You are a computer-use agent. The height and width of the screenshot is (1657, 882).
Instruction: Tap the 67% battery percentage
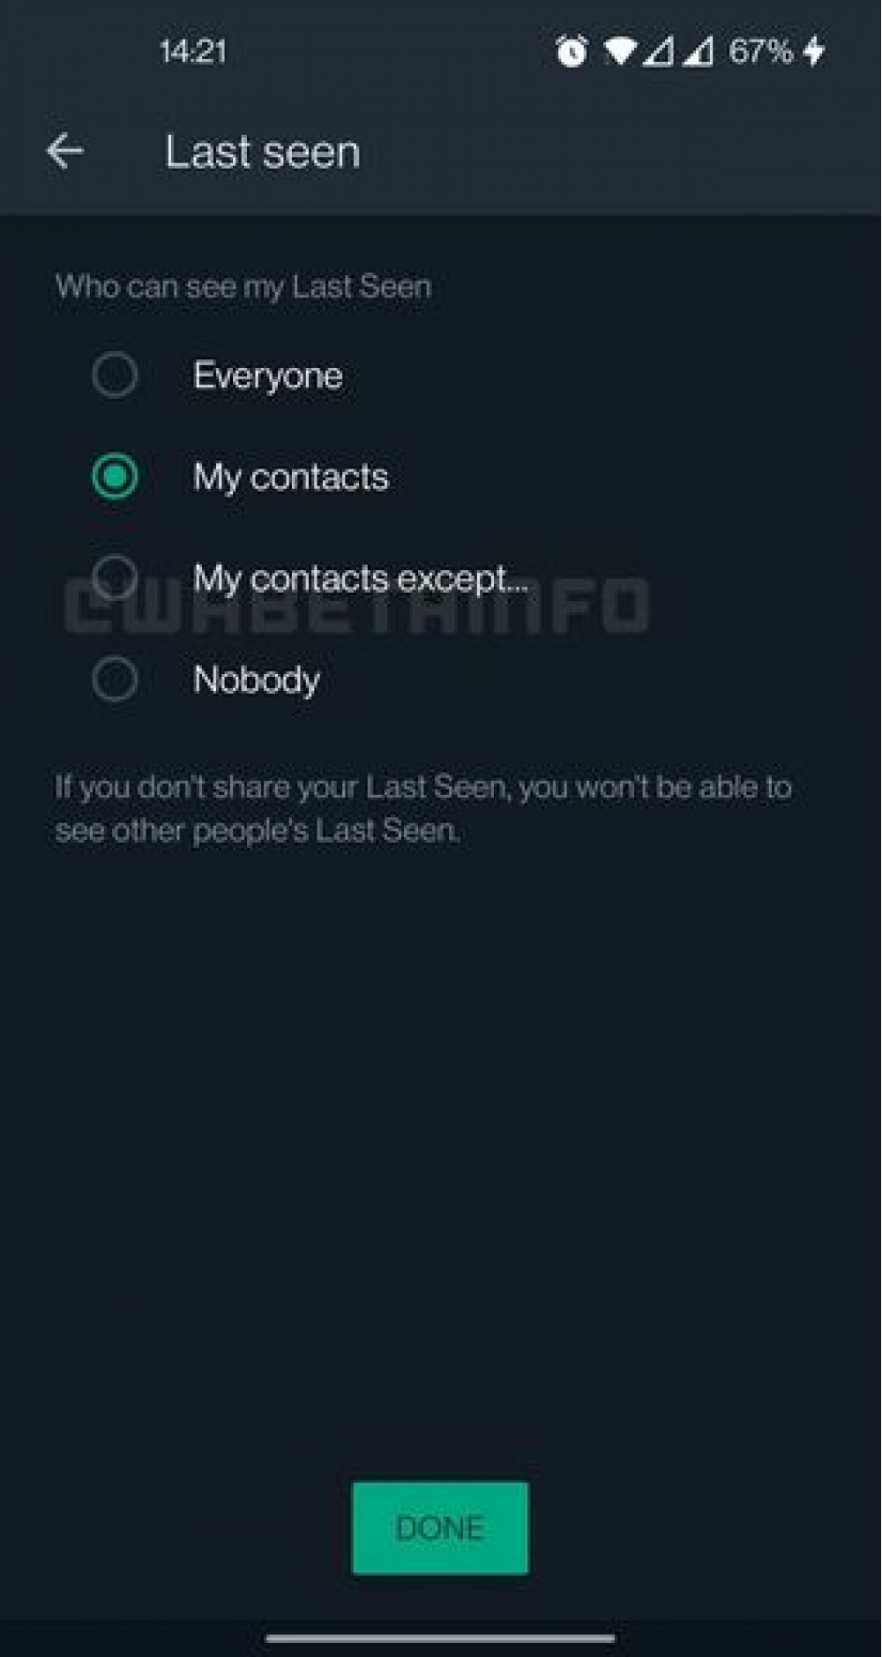point(761,51)
